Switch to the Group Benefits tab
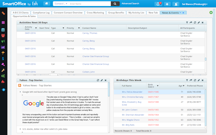 click(x=116, y=13)
